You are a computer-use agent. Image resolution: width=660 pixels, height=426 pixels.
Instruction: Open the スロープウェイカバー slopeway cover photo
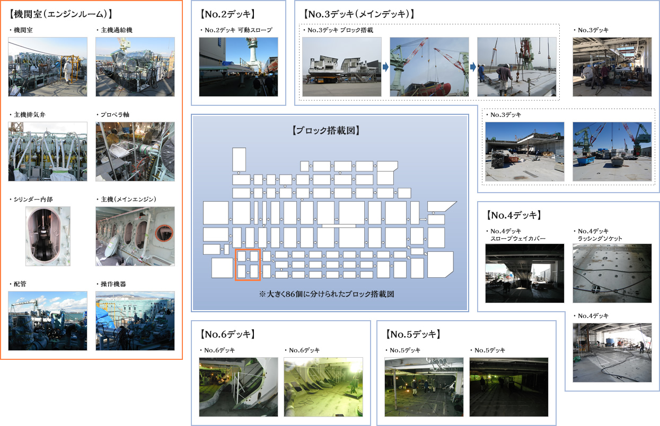point(525,273)
